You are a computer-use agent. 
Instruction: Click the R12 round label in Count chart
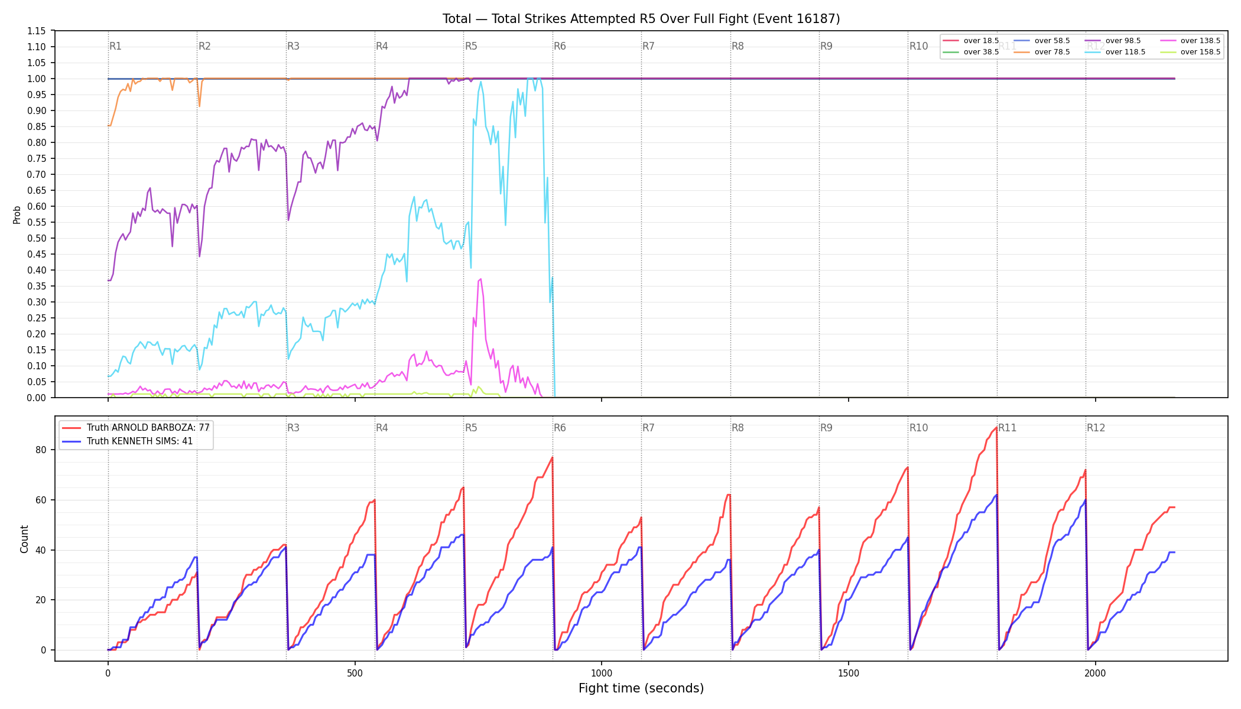pyautogui.click(x=1096, y=428)
